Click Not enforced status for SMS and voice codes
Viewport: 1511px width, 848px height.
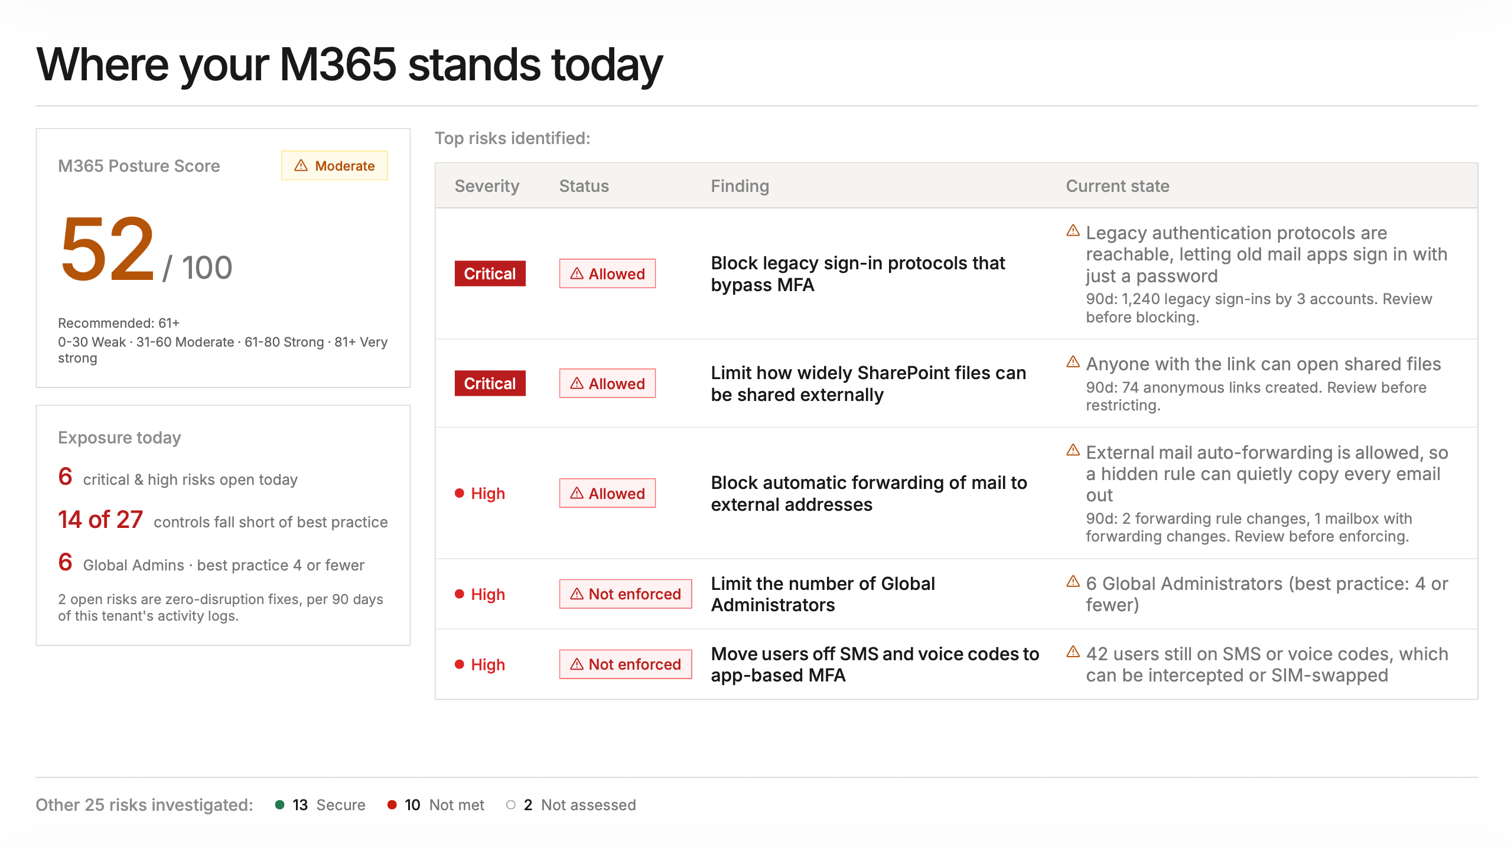coord(626,664)
